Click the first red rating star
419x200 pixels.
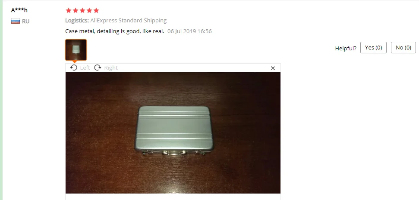click(x=69, y=10)
